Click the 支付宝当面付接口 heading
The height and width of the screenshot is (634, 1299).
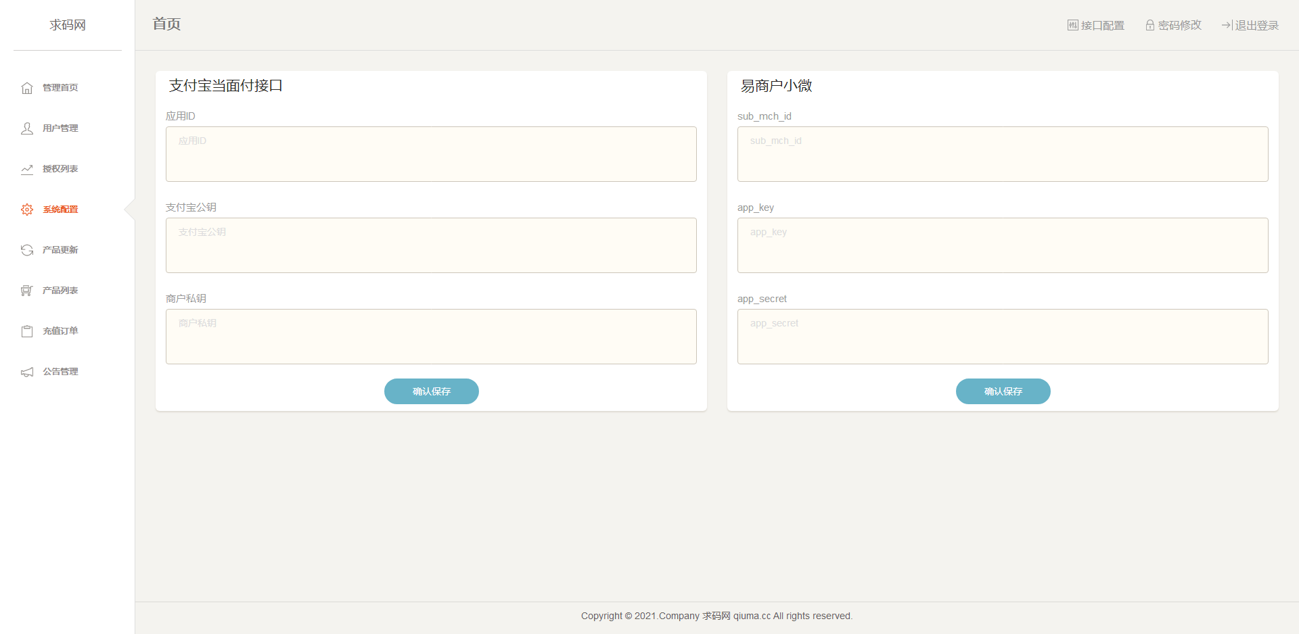pyautogui.click(x=225, y=86)
